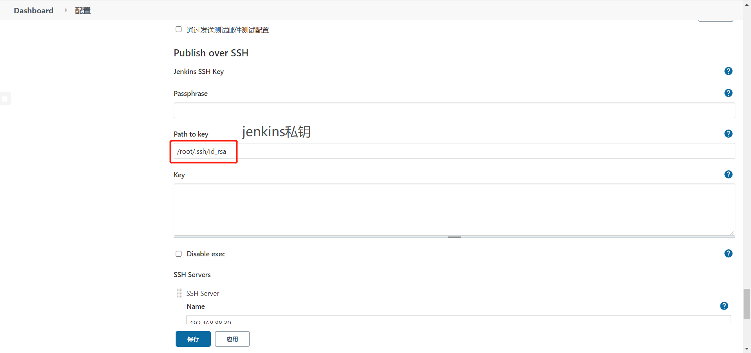Open help for Passphrase field

pos(728,93)
